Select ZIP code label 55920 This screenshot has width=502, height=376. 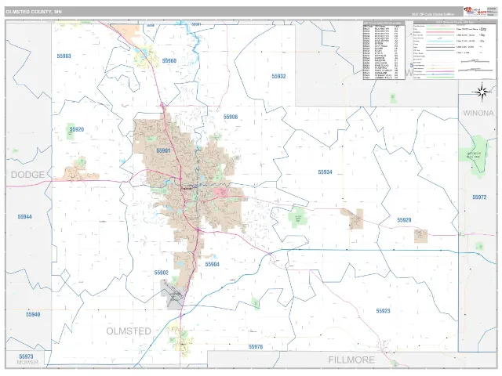pyautogui.click(x=77, y=129)
